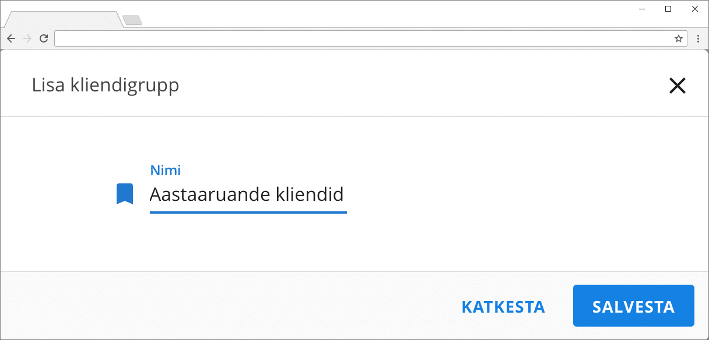Click the Nimi field label

pos(166,171)
